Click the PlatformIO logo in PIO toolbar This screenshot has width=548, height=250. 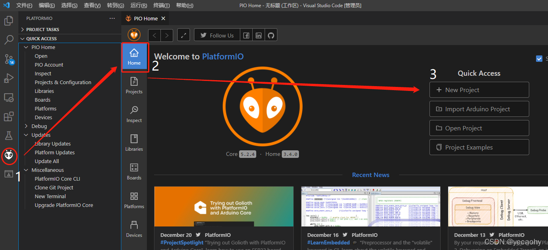(x=134, y=35)
